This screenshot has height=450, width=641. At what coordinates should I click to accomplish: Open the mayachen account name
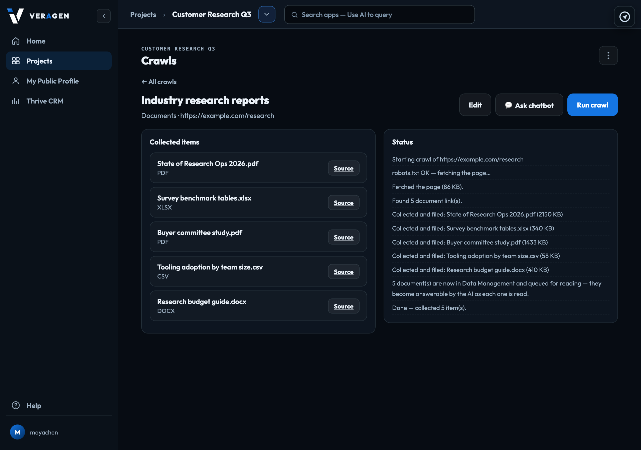pos(44,432)
